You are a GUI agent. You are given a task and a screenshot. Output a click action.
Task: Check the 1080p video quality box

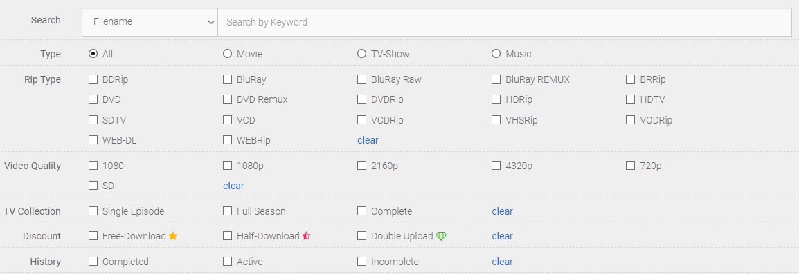(227, 165)
